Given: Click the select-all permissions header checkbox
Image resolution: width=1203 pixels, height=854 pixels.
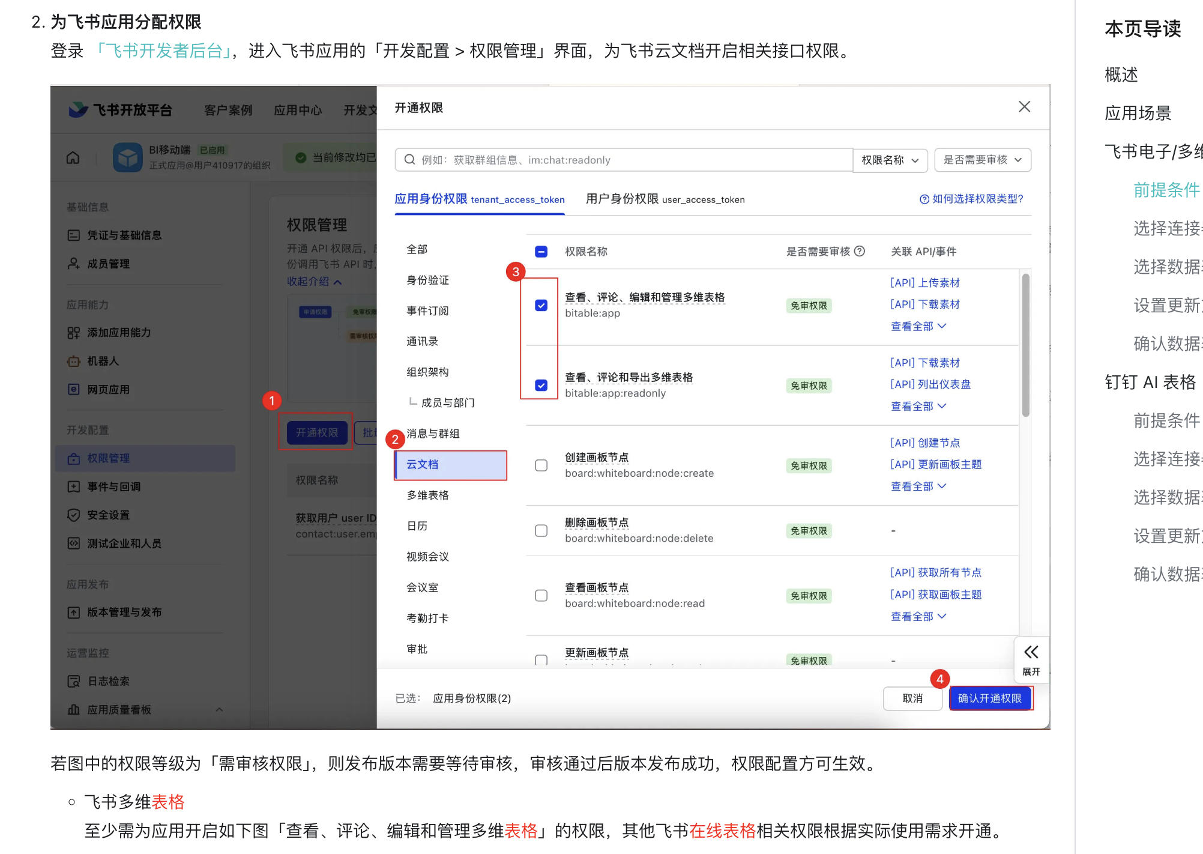Looking at the screenshot, I should pyautogui.click(x=541, y=252).
